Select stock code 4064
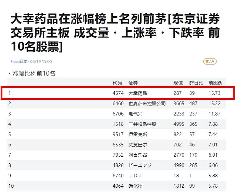The image size is (235, 195). click(x=118, y=186)
